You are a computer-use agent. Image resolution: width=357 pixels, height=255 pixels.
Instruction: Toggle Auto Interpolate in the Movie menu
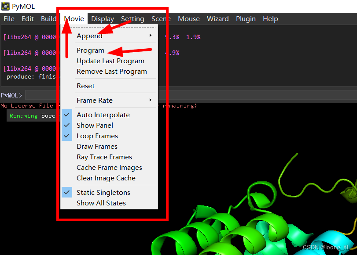click(x=103, y=115)
